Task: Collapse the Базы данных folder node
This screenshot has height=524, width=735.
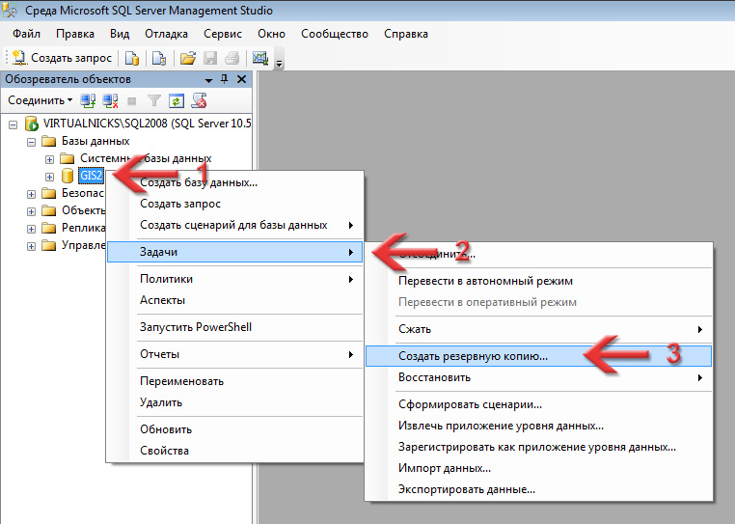Action: point(31,142)
